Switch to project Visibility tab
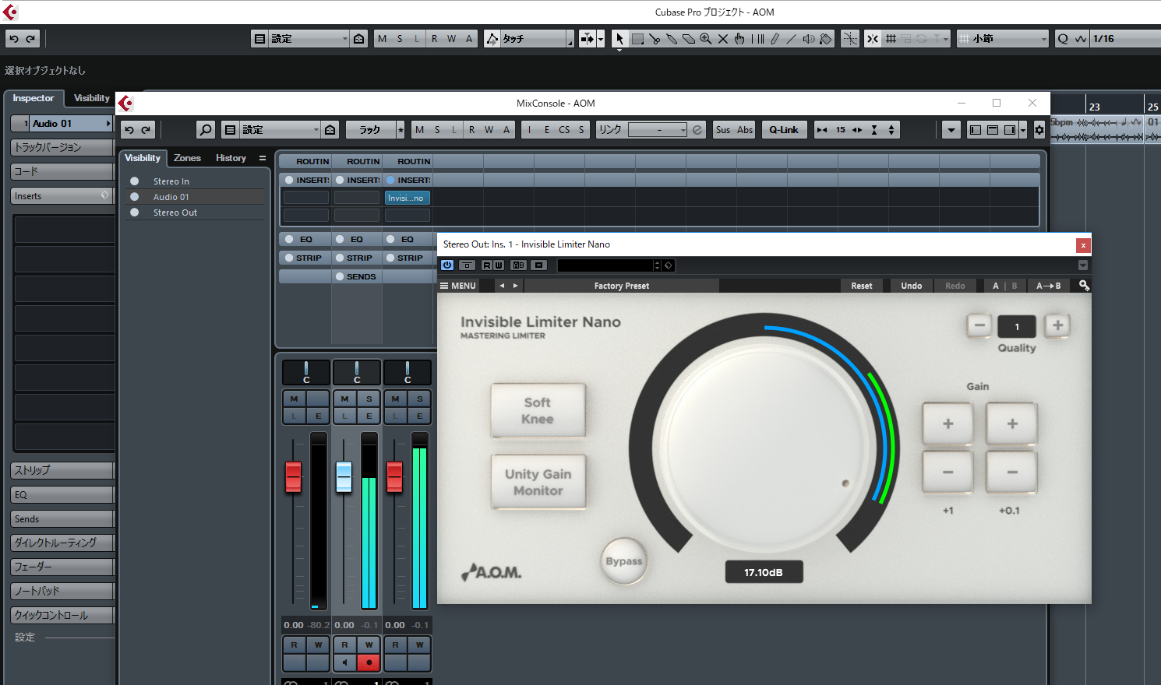 [92, 98]
